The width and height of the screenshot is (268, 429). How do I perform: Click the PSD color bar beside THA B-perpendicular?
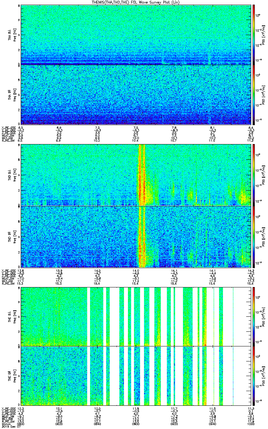[253, 35]
